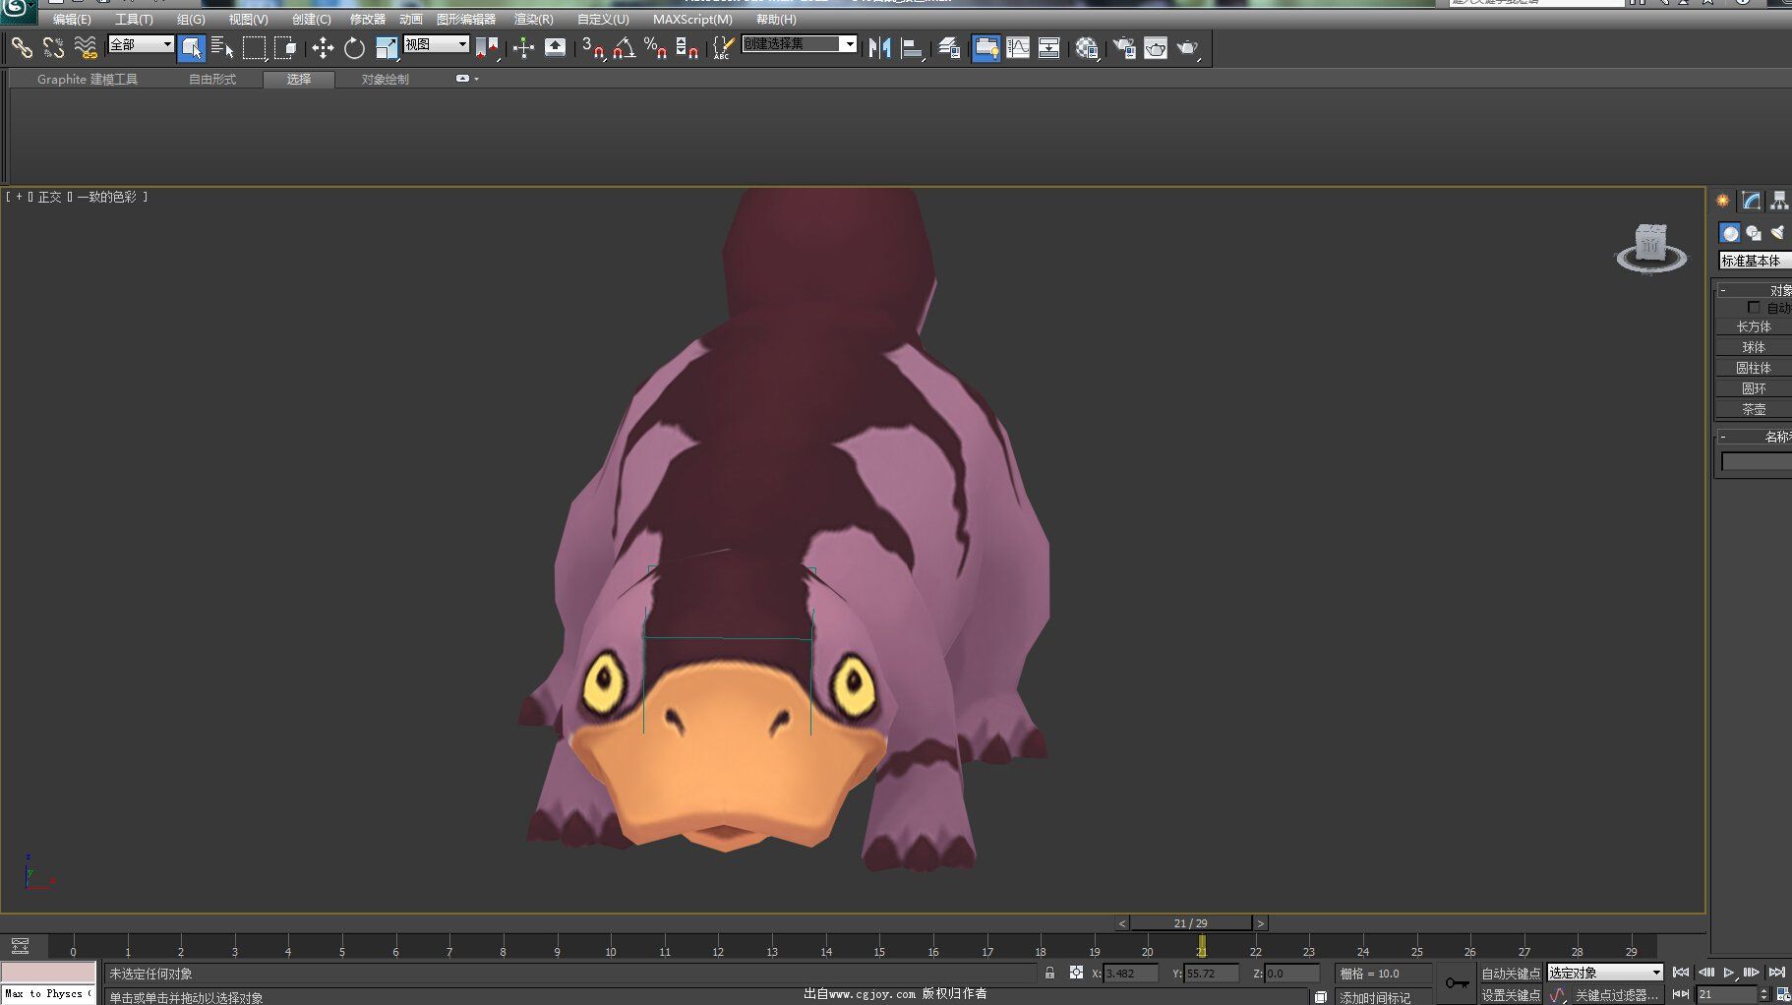Click the Mirror tool
Viewport: 1792px width, 1005px height.
879,47
